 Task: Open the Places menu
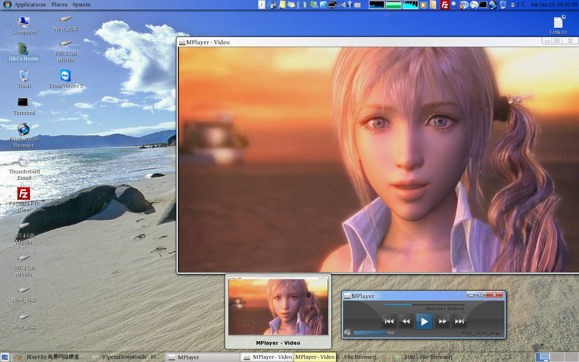coord(59,4)
